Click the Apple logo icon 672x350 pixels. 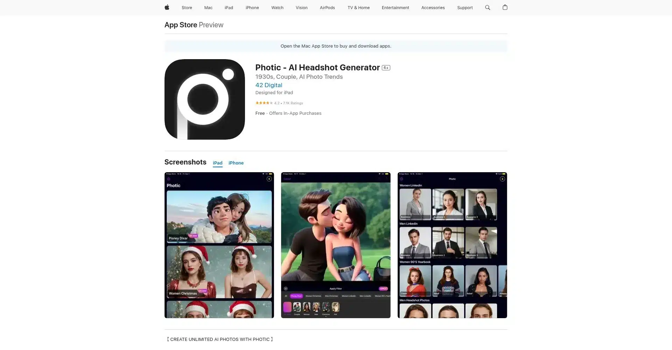pyautogui.click(x=167, y=7)
